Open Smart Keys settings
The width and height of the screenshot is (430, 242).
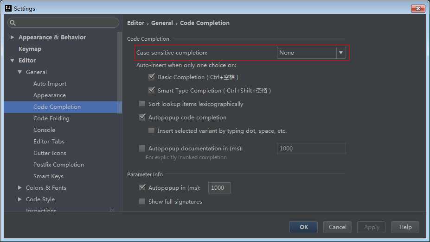48,176
